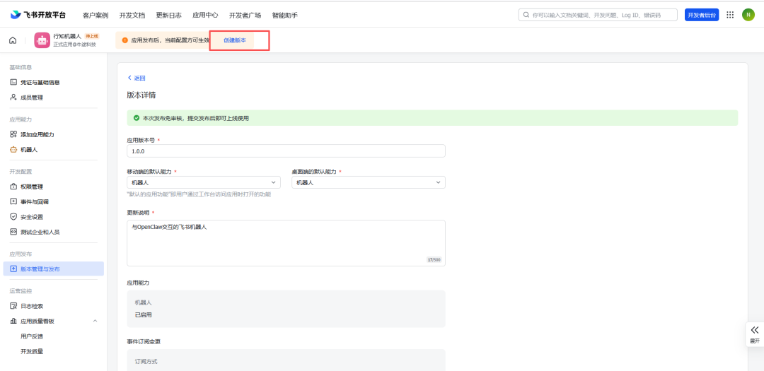
Task: Click the 应用版本号 input field
Action: point(286,151)
